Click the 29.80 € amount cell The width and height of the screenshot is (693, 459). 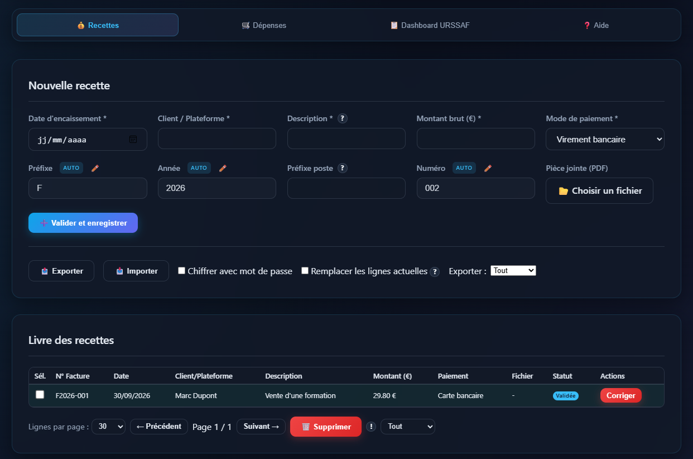pyautogui.click(x=384, y=395)
